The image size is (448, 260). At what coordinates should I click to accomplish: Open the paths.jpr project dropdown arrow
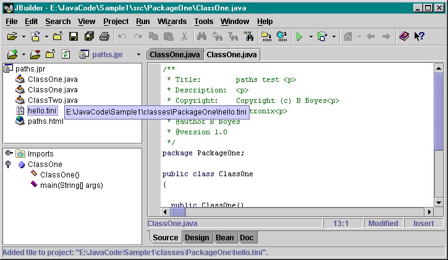[138, 55]
